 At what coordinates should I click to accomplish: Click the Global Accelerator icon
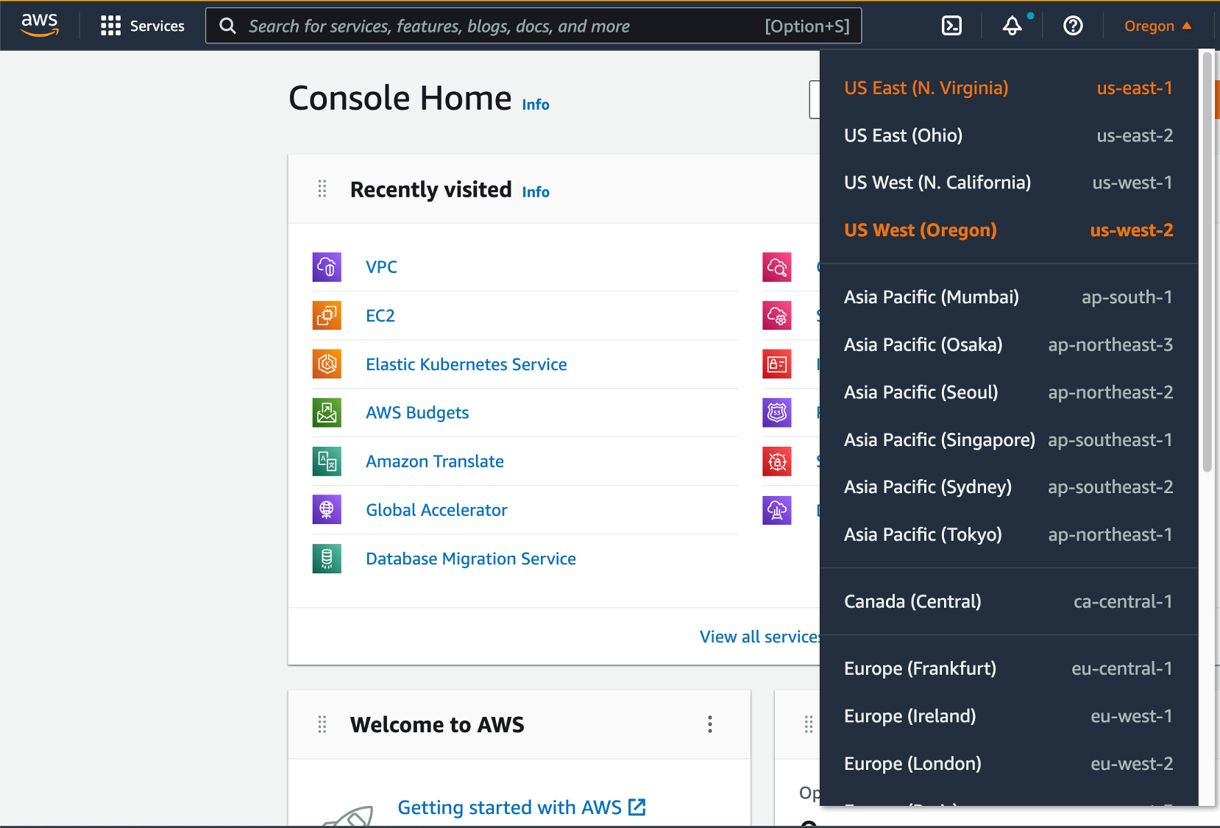point(327,510)
